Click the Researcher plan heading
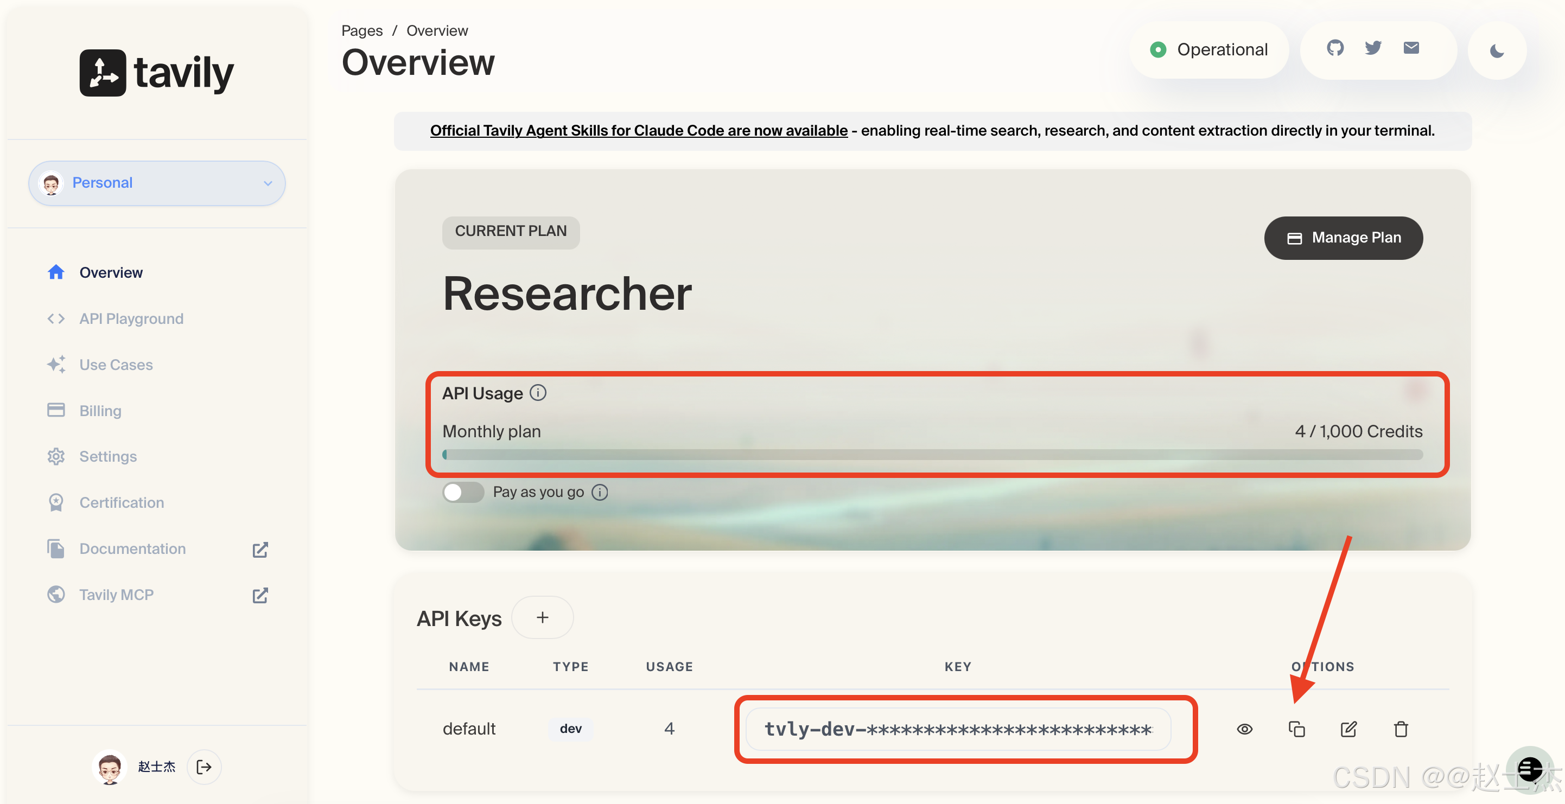Screen dimensions: 1565x804 click(568, 294)
